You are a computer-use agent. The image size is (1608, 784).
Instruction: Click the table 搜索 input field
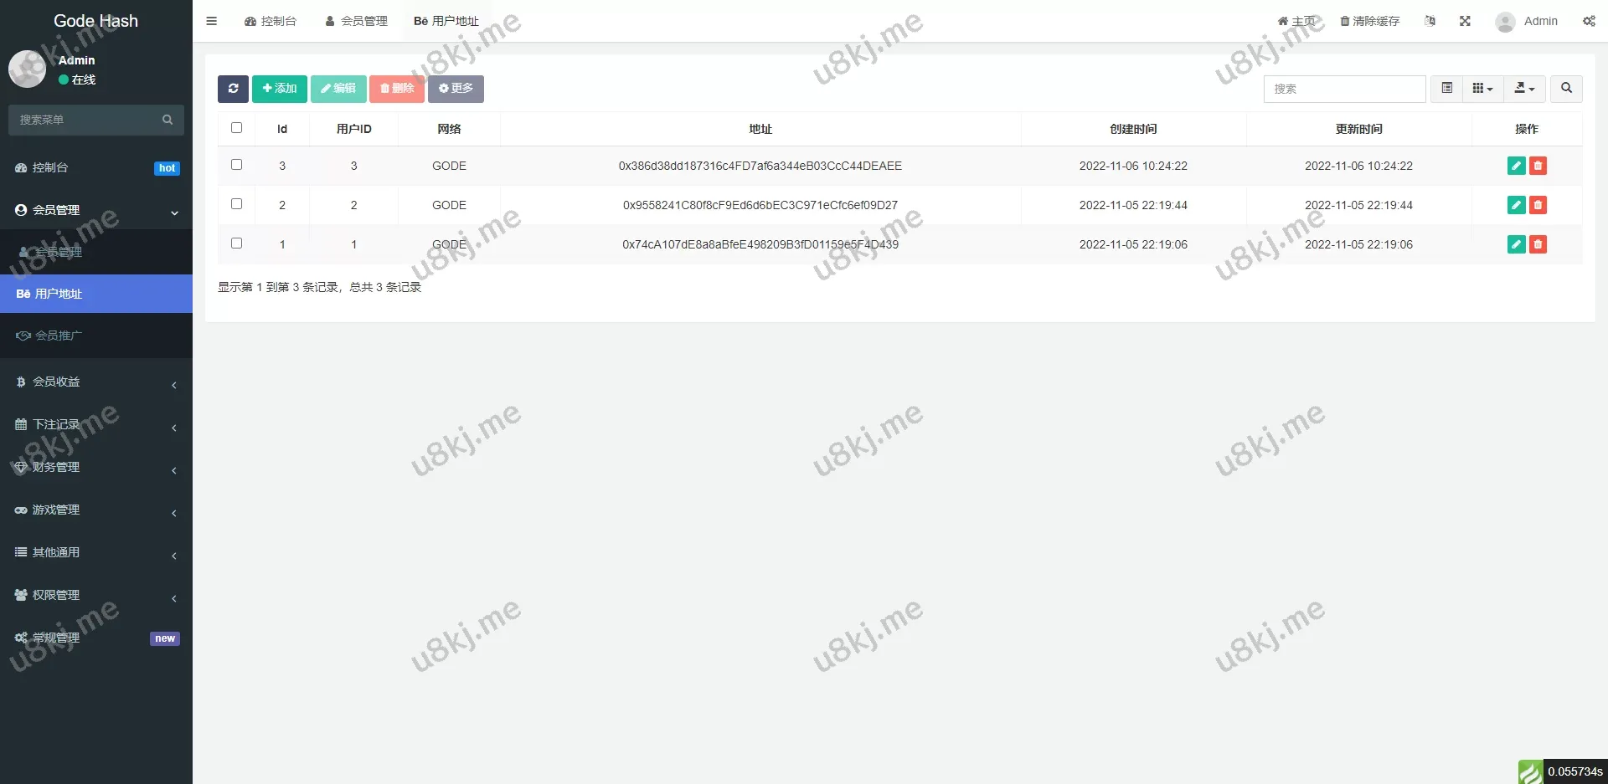[1344, 89]
